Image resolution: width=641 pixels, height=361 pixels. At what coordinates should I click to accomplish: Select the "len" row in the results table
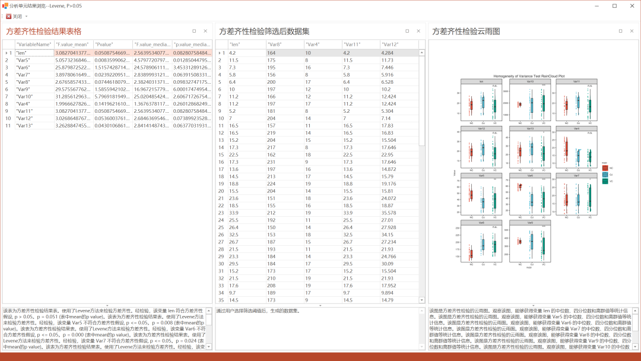[107, 53]
